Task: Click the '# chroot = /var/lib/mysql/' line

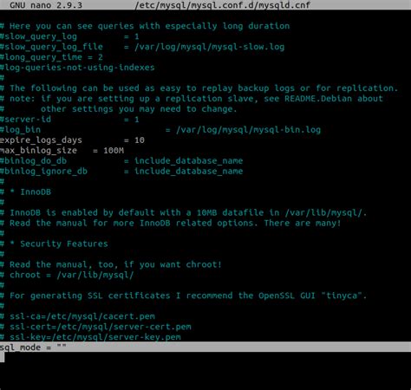Action: (x=67, y=275)
